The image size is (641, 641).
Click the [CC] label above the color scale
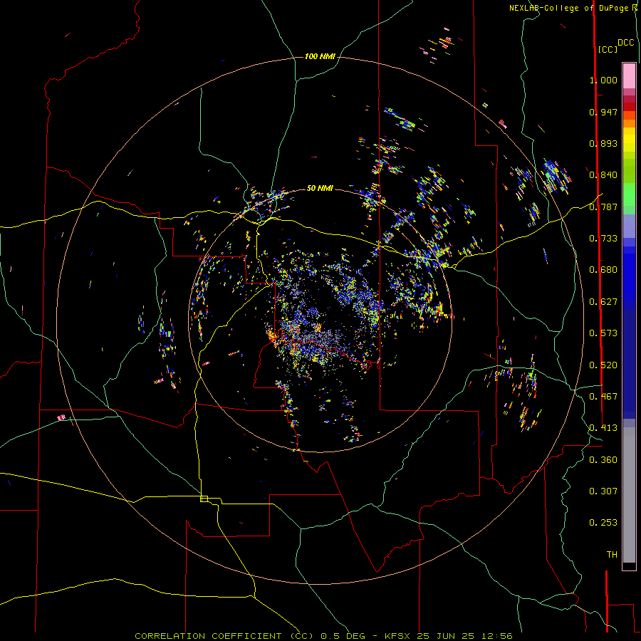[x=608, y=49]
